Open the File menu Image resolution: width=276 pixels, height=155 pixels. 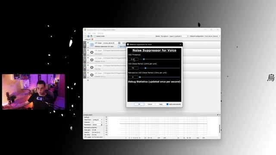(85, 33)
